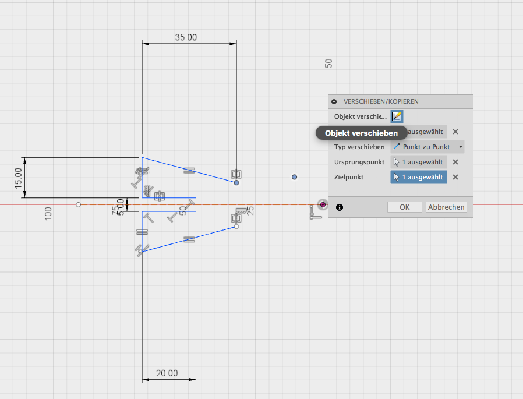The image size is (523, 399).
Task: Select the Objekt verschieben sketch-object icon
Action: coord(397,116)
